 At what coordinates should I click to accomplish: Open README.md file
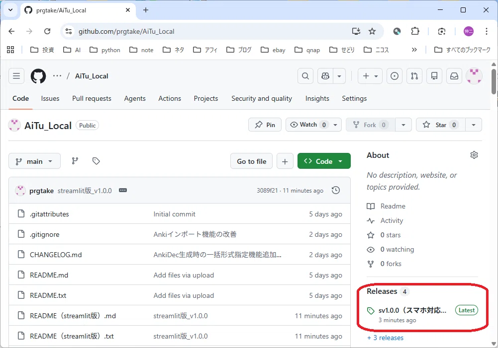click(49, 275)
